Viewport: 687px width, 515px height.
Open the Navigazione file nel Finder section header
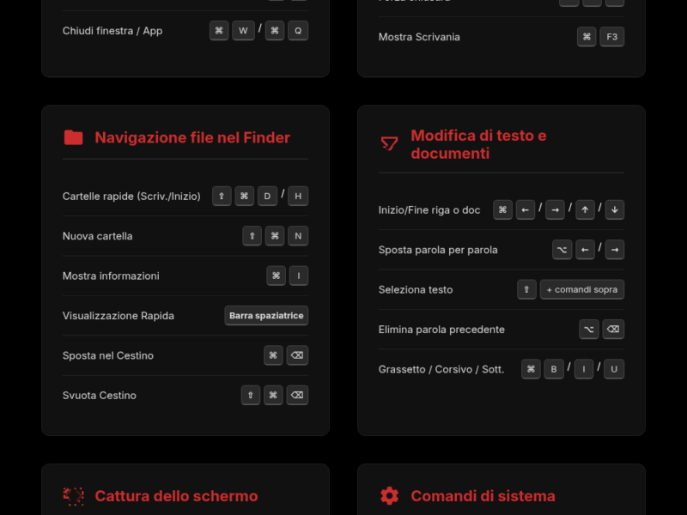pyautogui.click(x=192, y=137)
